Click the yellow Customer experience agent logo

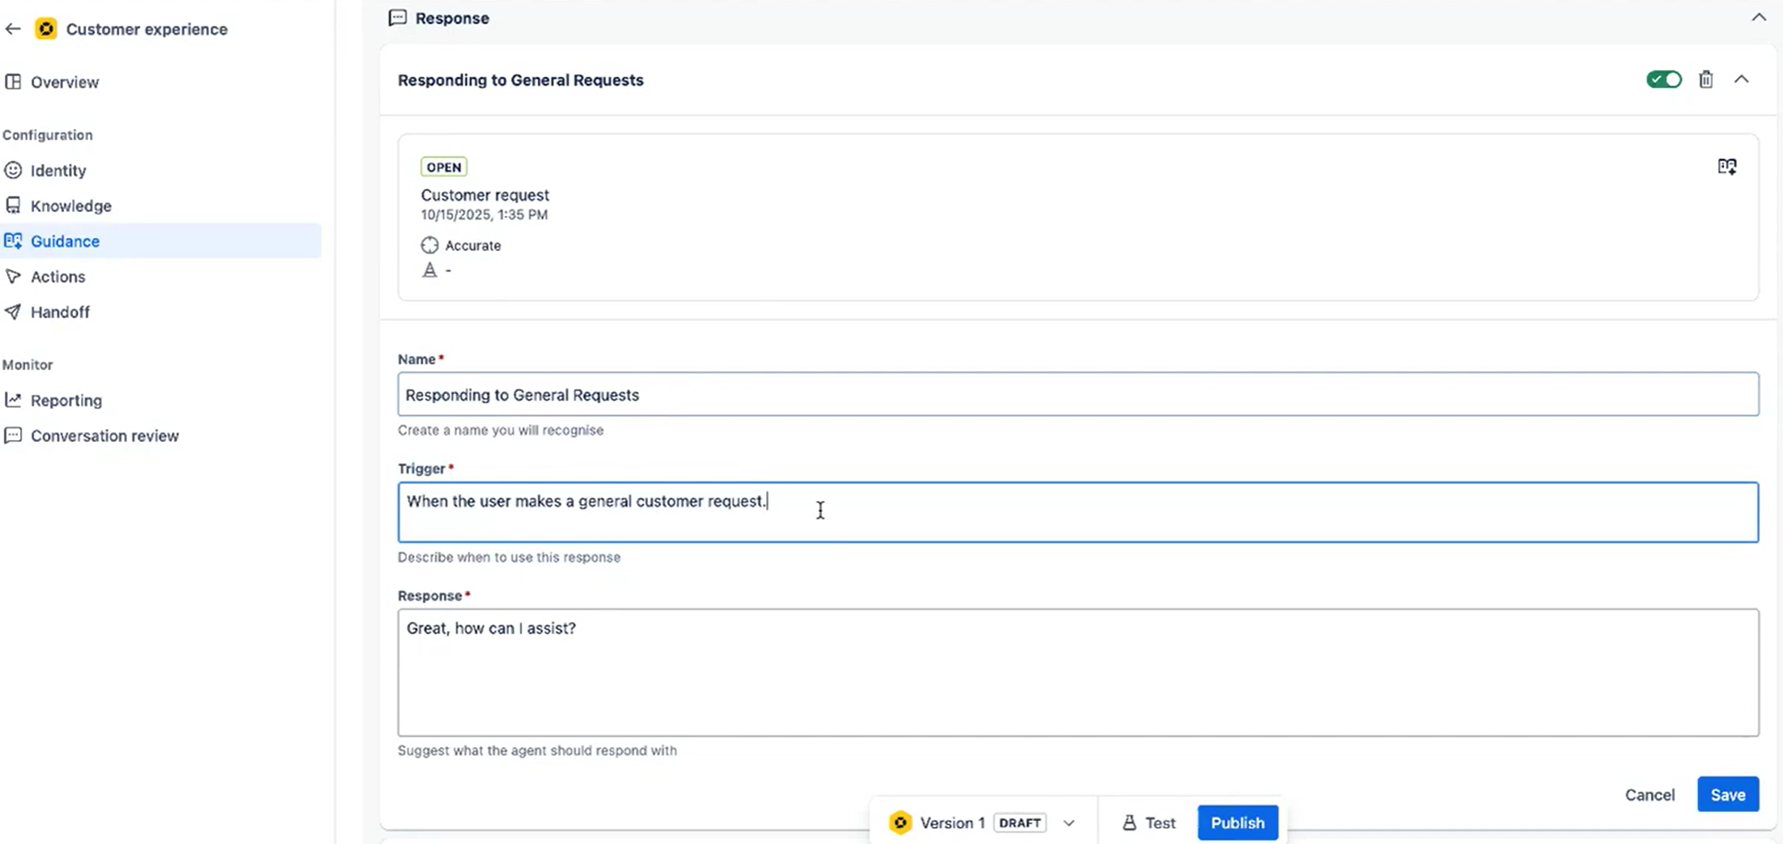click(46, 29)
